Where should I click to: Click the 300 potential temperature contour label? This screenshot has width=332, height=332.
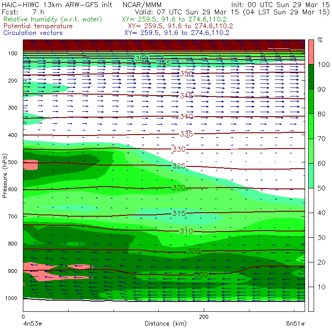201,275
